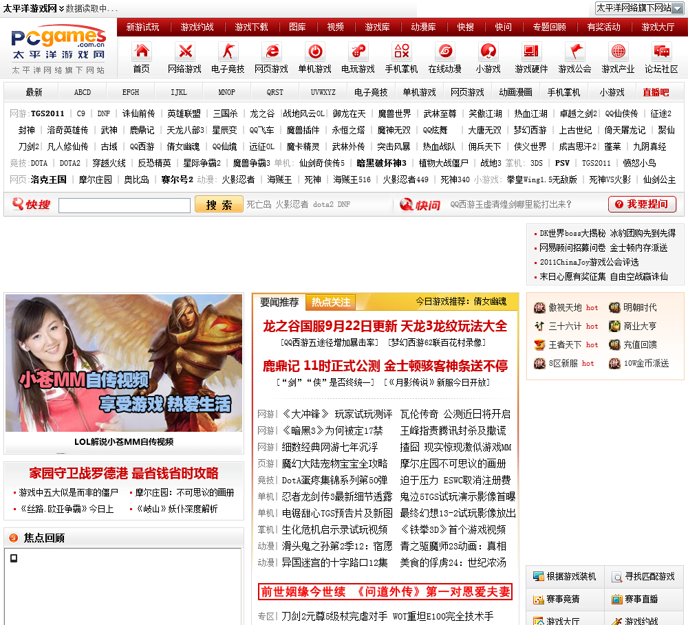Click the QQ西游王虚清煌剑 question link
Viewport: 688px width, 625px height.
511,204
